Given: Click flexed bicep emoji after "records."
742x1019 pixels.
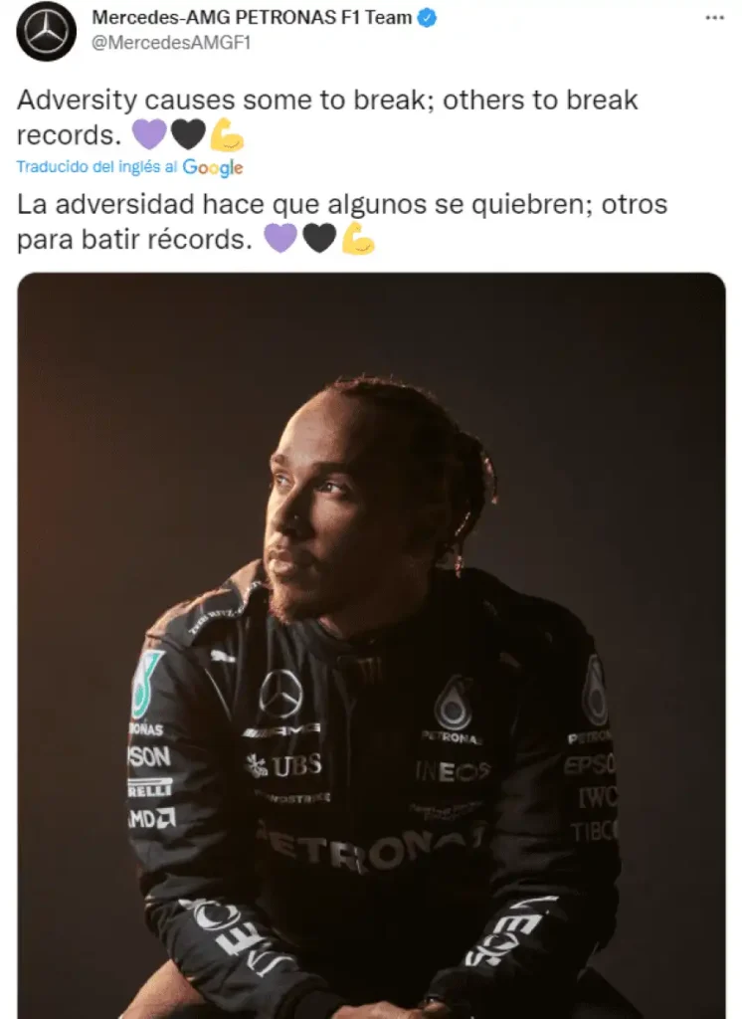Looking at the screenshot, I should point(226,134).
